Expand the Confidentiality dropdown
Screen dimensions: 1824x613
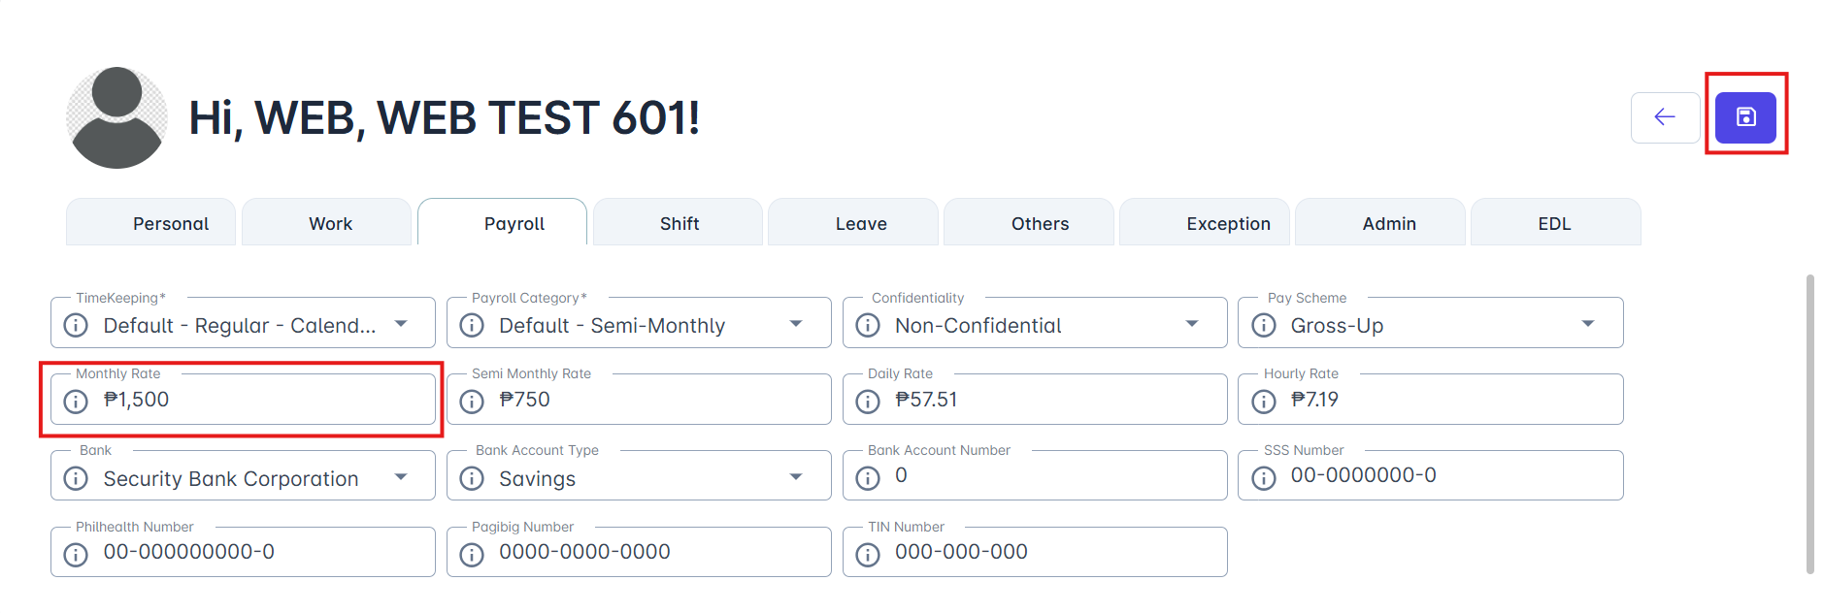tap(1192, 324)
